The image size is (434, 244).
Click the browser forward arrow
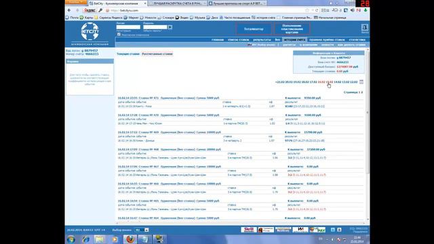77,10
